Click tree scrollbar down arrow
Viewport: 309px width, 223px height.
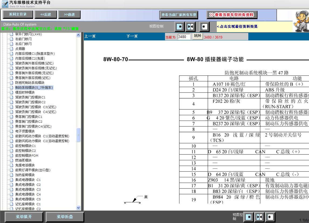tap(78, 208)
